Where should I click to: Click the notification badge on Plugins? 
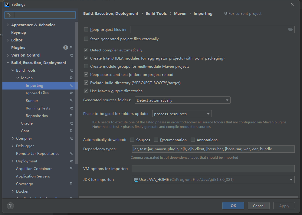66,47
